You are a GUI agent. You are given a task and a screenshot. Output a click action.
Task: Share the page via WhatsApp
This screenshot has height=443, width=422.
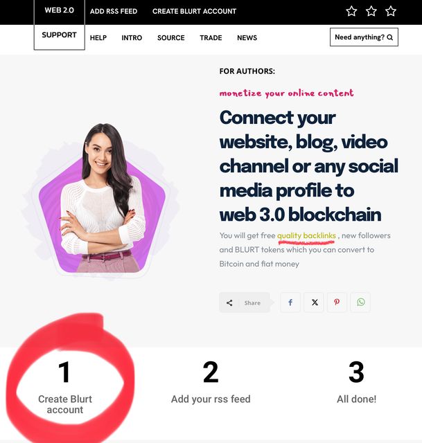360,302
